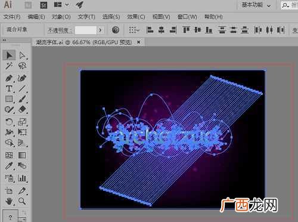Select the Direct Selection tool
298x222 pixels.
click(22, 55)
